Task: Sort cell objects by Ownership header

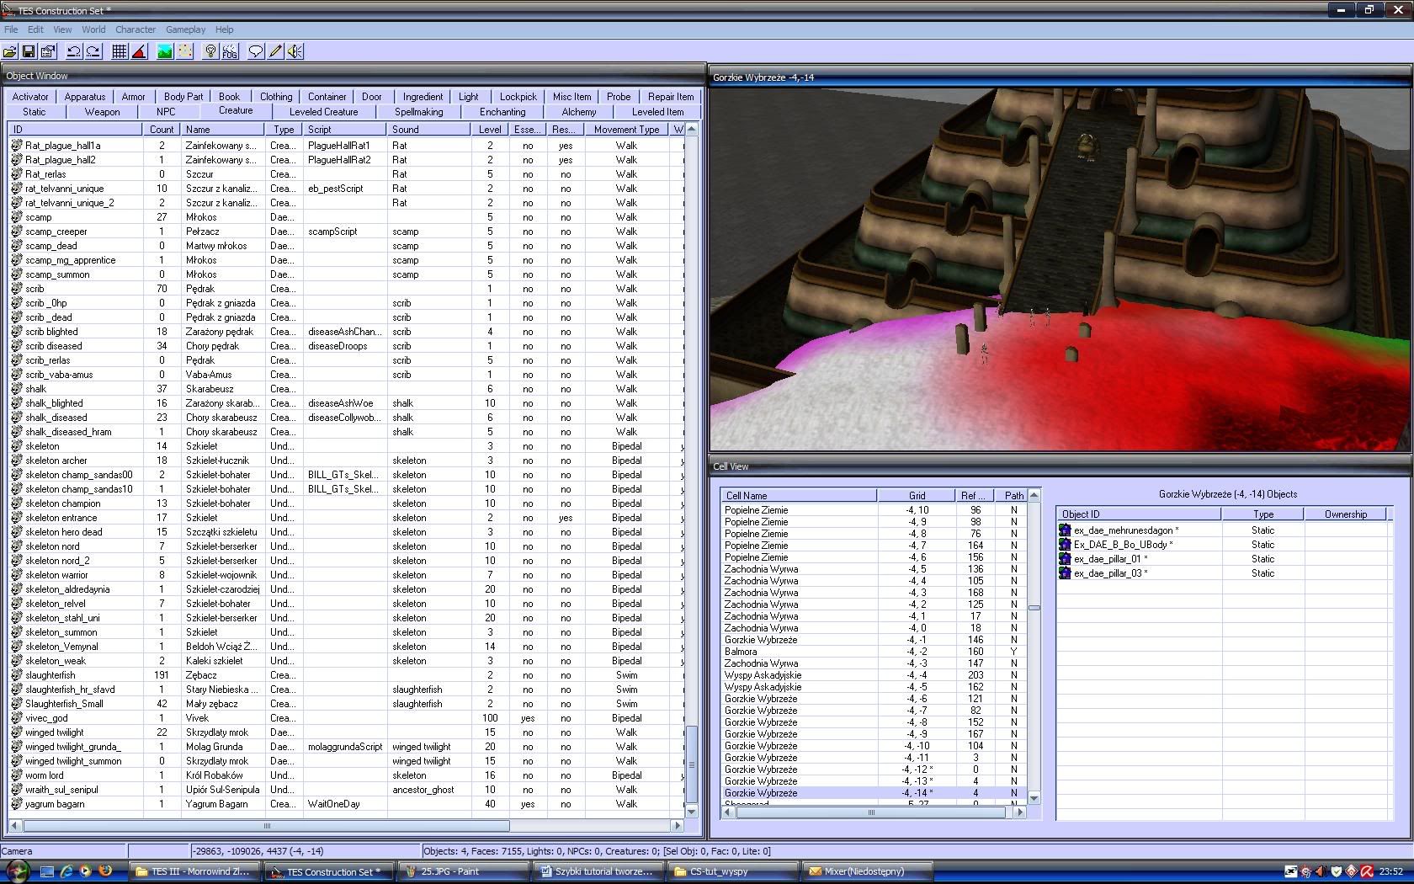Action: (x=1345, y=514)
